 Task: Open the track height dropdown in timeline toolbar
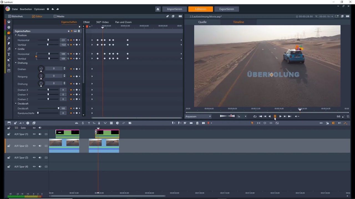tap(21, 123)
